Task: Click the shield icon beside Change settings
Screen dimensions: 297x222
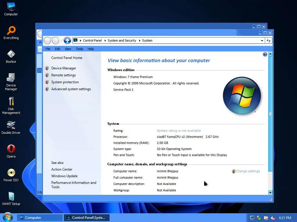Action: click(x=233, y=171)
